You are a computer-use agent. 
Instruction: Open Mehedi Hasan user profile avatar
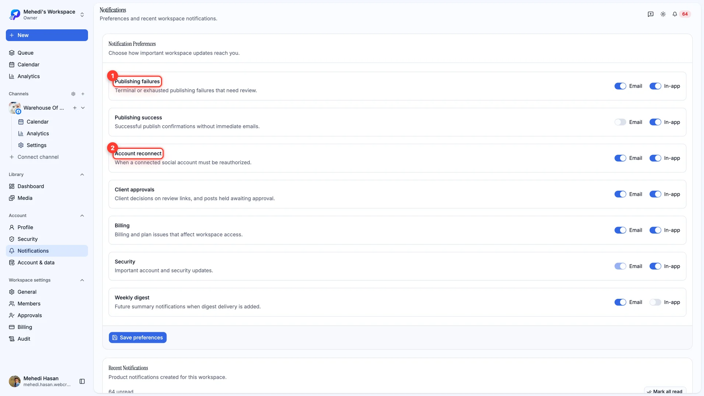click(x=15, y=381)
